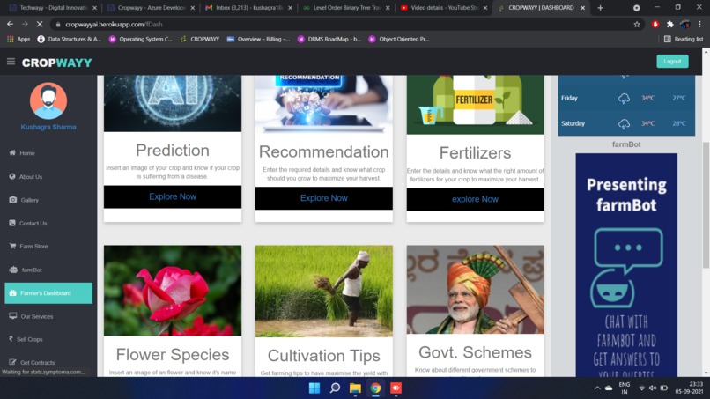Open the hamburger menu beside CROPWAYY logo

click(11, 61)
